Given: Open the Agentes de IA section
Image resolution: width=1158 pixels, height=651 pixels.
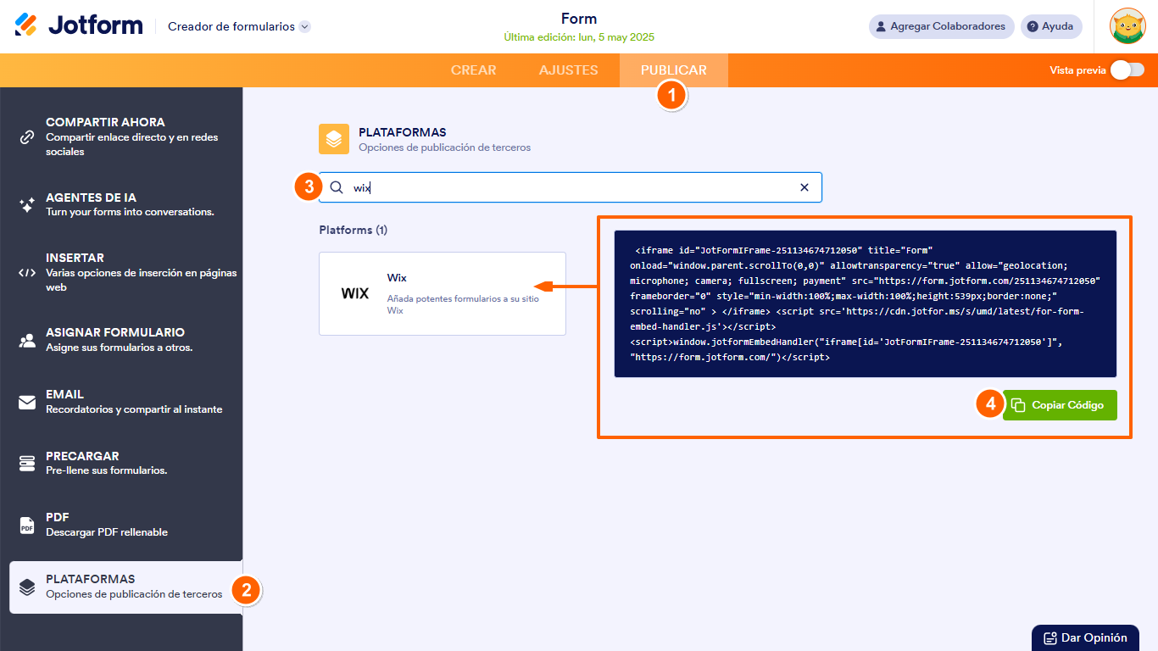Looking at the screenshot, I should [121, 204].
